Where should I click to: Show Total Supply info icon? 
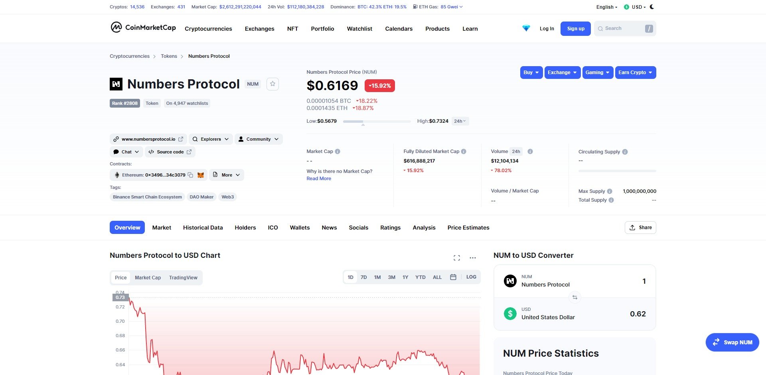coord(611,200)
